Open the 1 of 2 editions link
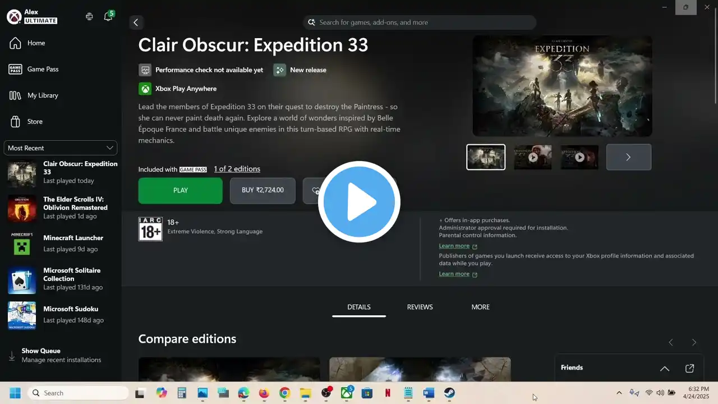Screen dimensions: 718x404 click(x=237, y=169)
